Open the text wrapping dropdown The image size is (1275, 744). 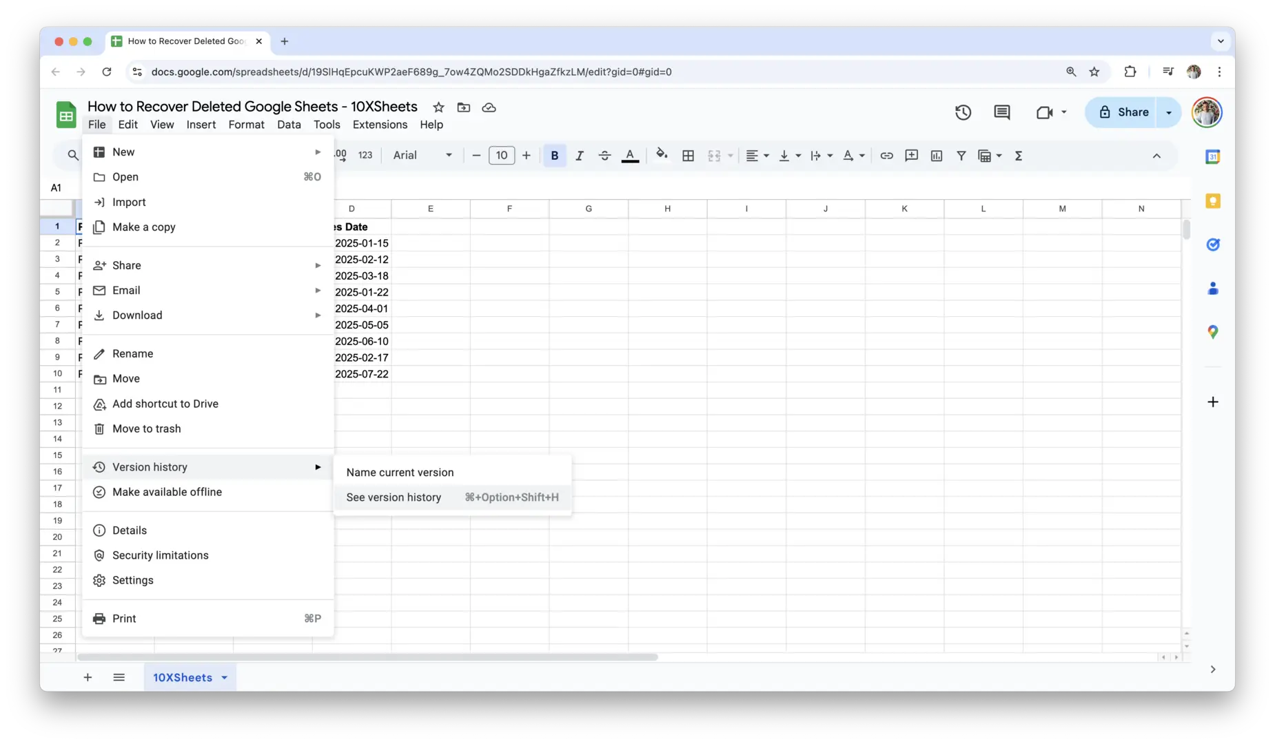821,156
